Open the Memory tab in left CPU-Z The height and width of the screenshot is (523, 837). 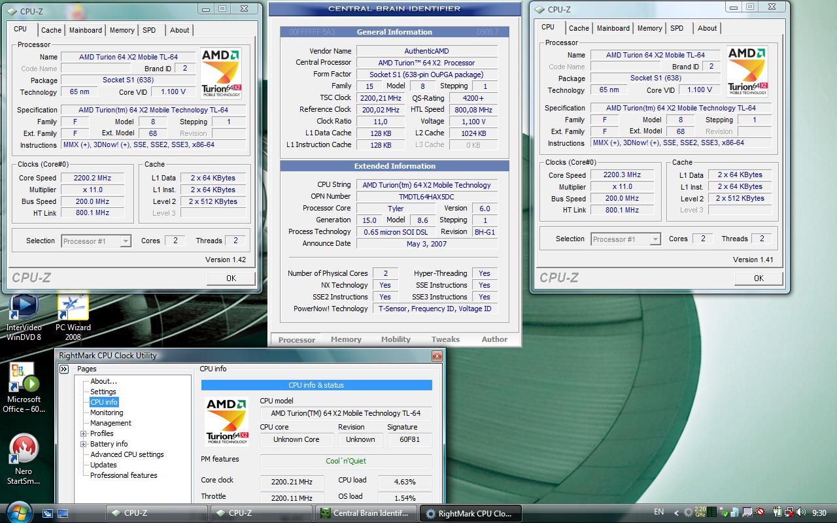click(x=122, y=30)
